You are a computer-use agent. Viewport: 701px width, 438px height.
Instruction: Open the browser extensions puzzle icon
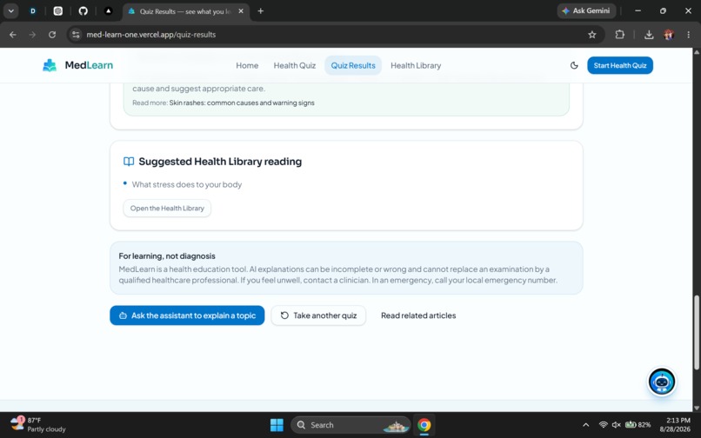[619, 35]
